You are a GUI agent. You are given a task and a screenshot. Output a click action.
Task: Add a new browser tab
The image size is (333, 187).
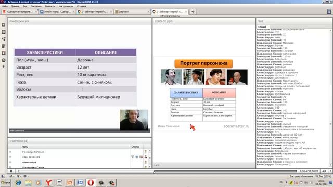pyautogui.click(x=193, y=12)
